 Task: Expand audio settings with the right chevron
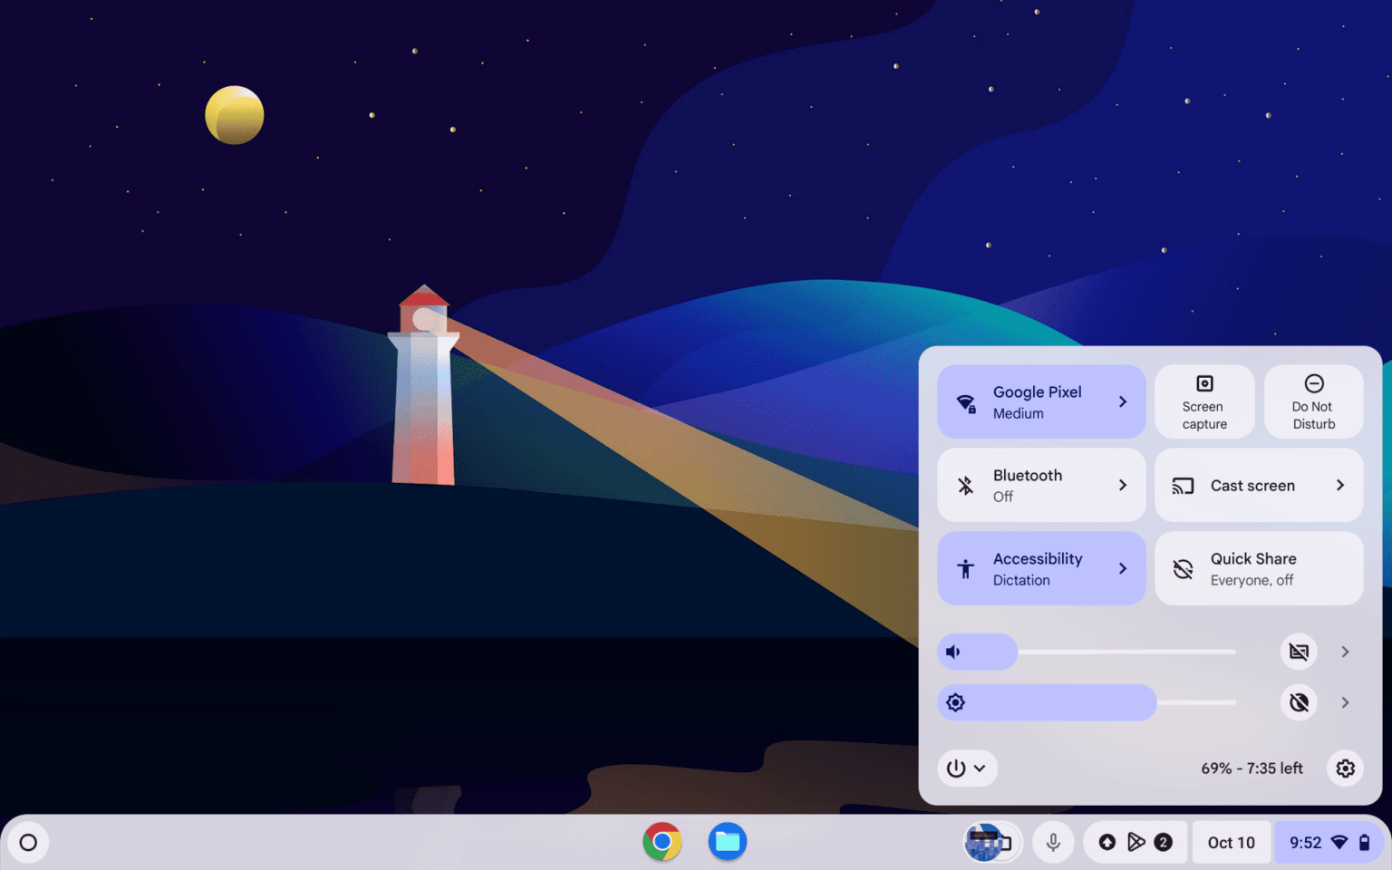[x=1345, y=652]
